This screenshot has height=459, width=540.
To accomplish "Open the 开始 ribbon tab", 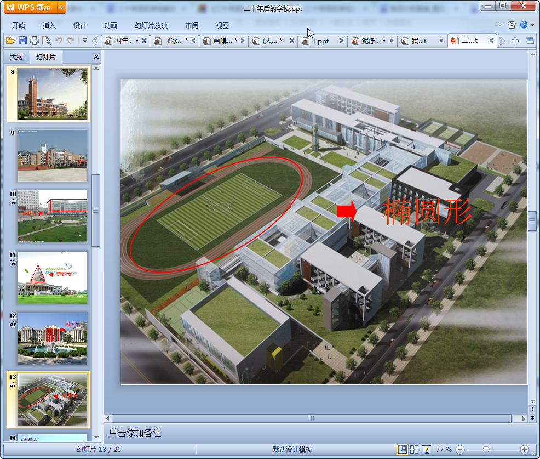I will [x=19, y=26].
